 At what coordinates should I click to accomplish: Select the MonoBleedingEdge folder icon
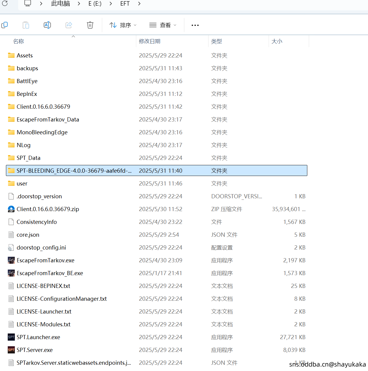click(x=11, y=132)
